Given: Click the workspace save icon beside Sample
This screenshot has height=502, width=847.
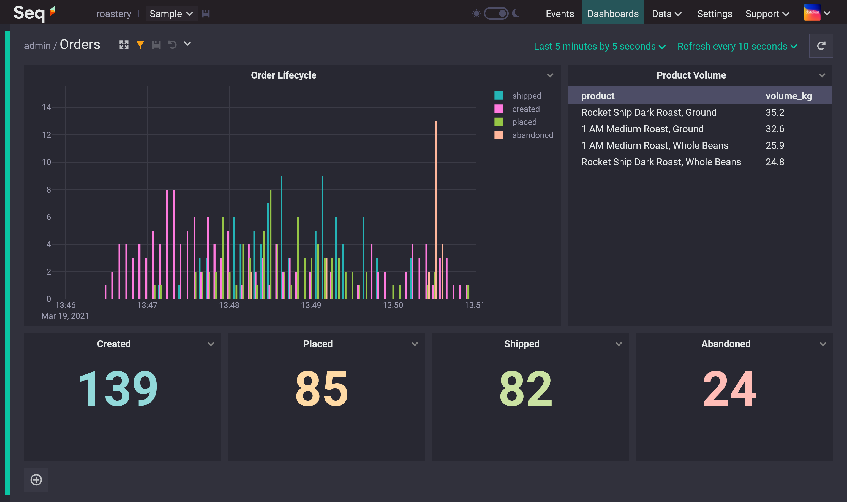Looking at the screenshot, I should [206, 14].
